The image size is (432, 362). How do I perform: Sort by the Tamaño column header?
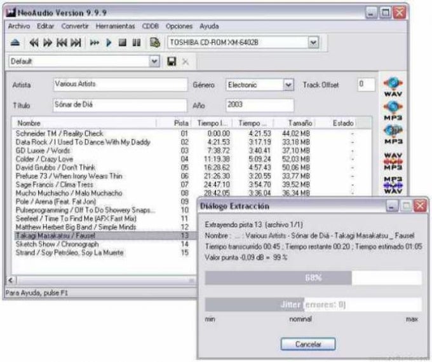click(294, 123)
